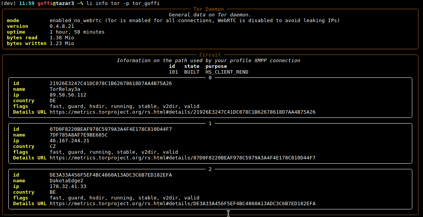Select the relay name TorRelay3a
Image resolution: width=423 pixels, height=217 pixels.
point(65,89)
